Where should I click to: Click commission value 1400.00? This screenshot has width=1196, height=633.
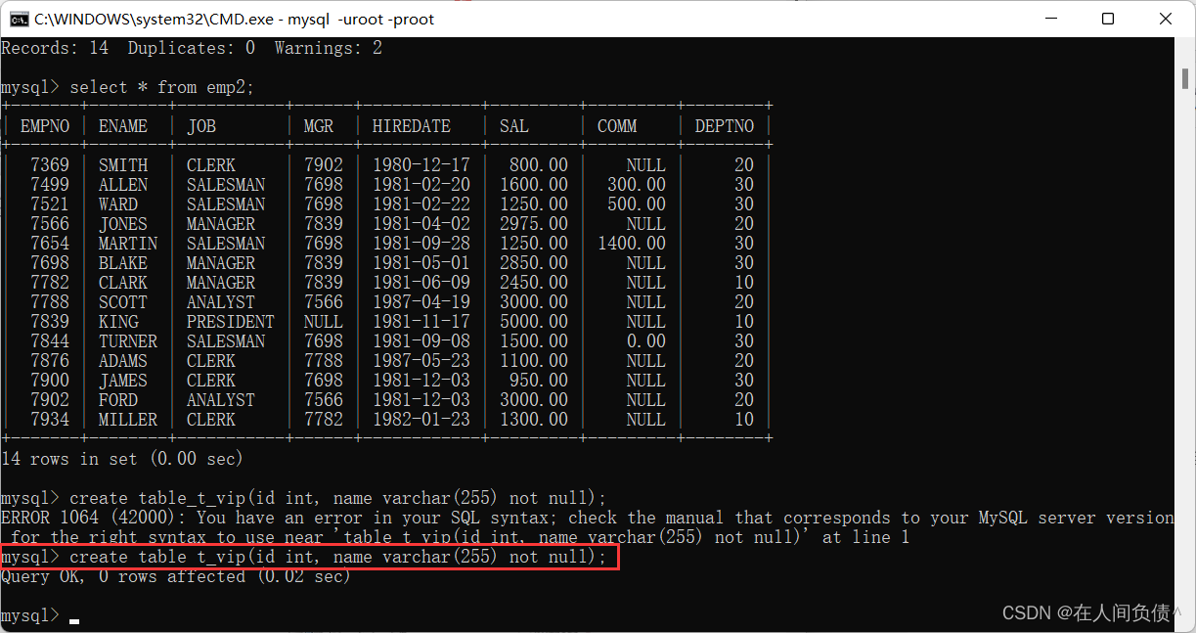pos(632,244)
